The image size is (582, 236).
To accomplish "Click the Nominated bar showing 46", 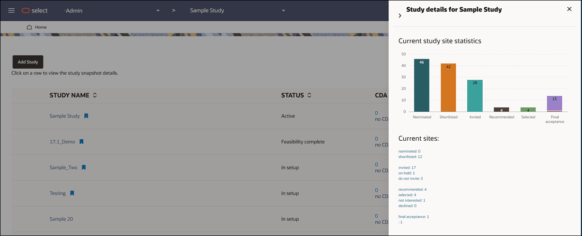I will (x=422, y=85).
